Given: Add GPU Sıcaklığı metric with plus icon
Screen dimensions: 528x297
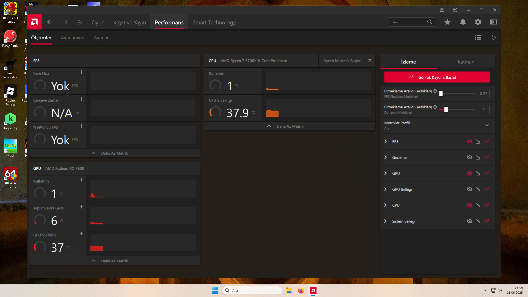Looking at the screenshot, I should 82,234.
